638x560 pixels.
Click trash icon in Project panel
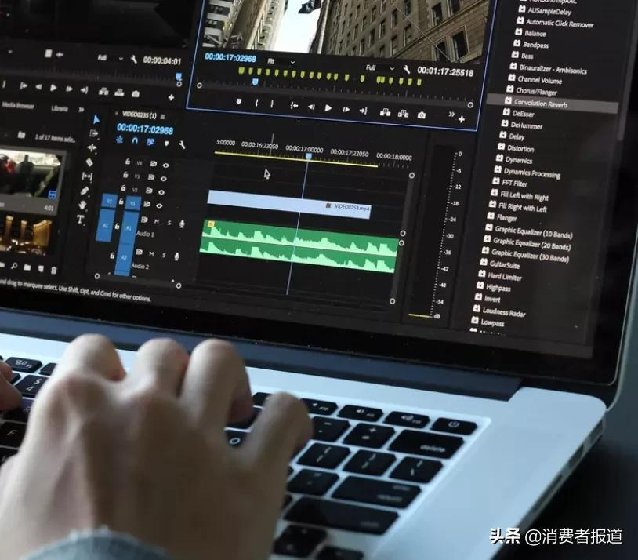pos(54,270)
